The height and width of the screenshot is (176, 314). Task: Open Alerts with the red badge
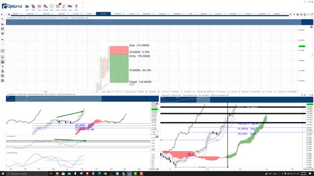pos(58,7)
